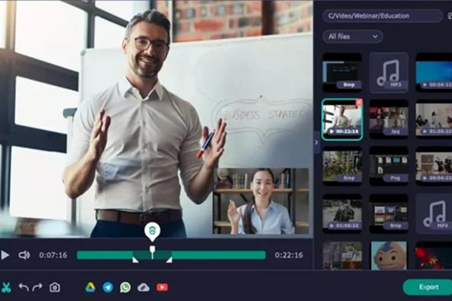Upload the video to YouTube
Viewport: 452px width, 301px height.
(x=162, y=287)
